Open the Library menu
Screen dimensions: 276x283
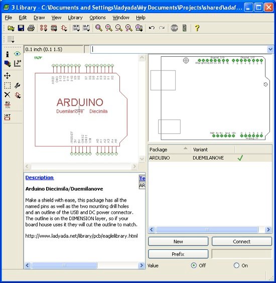click(x=75, y=18)
